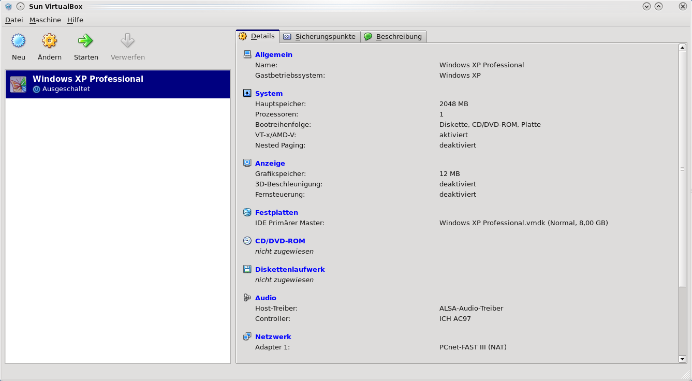
Task: Click the Starten green arrow icon
Action: (x=86, y=40)
